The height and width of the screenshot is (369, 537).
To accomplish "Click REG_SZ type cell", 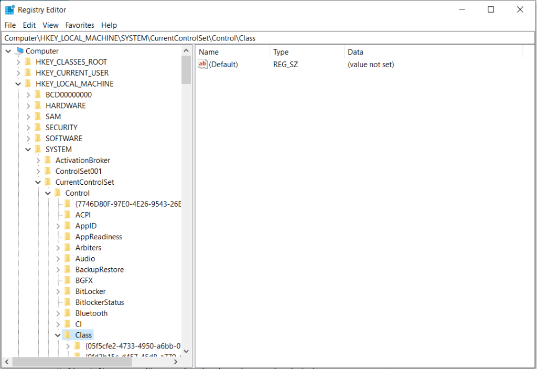I will [286, 65].
